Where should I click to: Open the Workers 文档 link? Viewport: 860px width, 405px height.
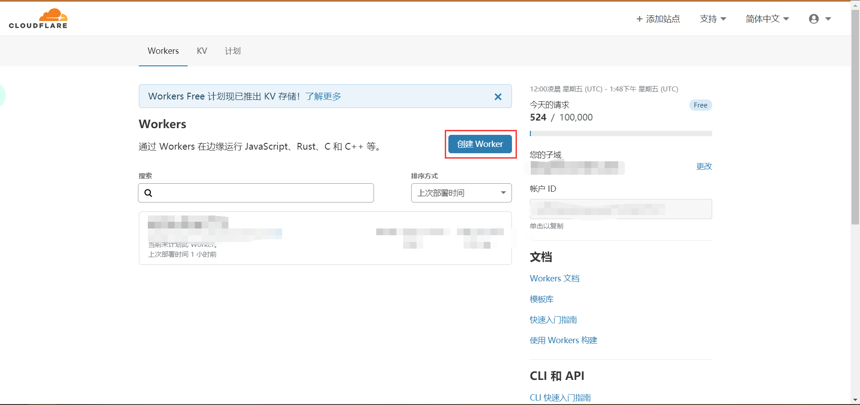click(x=555, y=279)
